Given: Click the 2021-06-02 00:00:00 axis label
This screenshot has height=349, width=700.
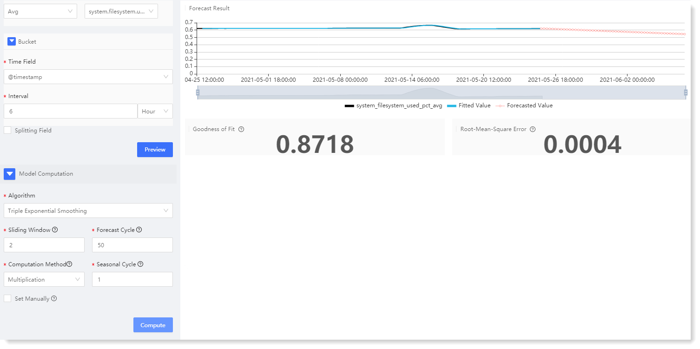Looking at the screenshot, I should pos(627,80).
